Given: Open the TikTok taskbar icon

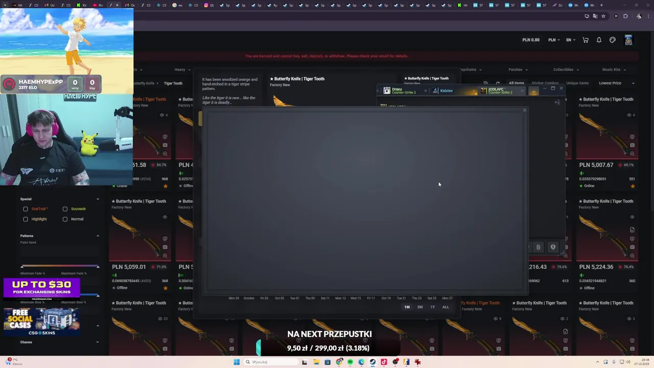Looking at the screenshot, I should (384, 362).
